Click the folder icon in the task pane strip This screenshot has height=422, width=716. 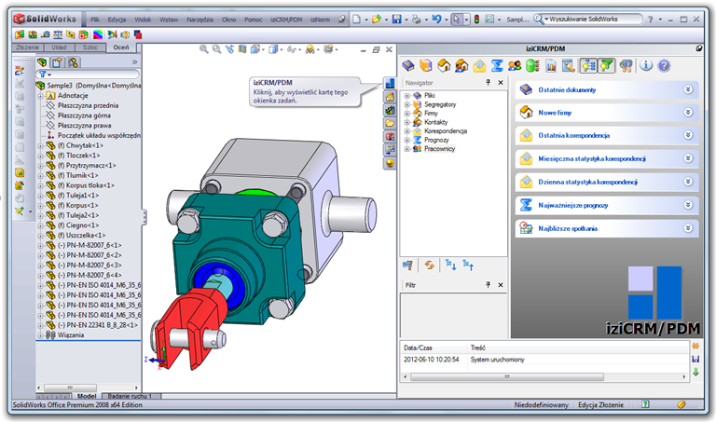390,123
